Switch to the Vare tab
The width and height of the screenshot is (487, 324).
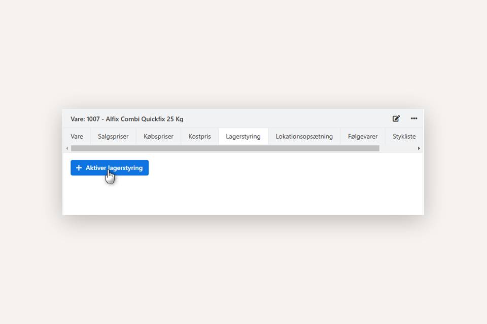pyautogui.click(x=77, y=136)
